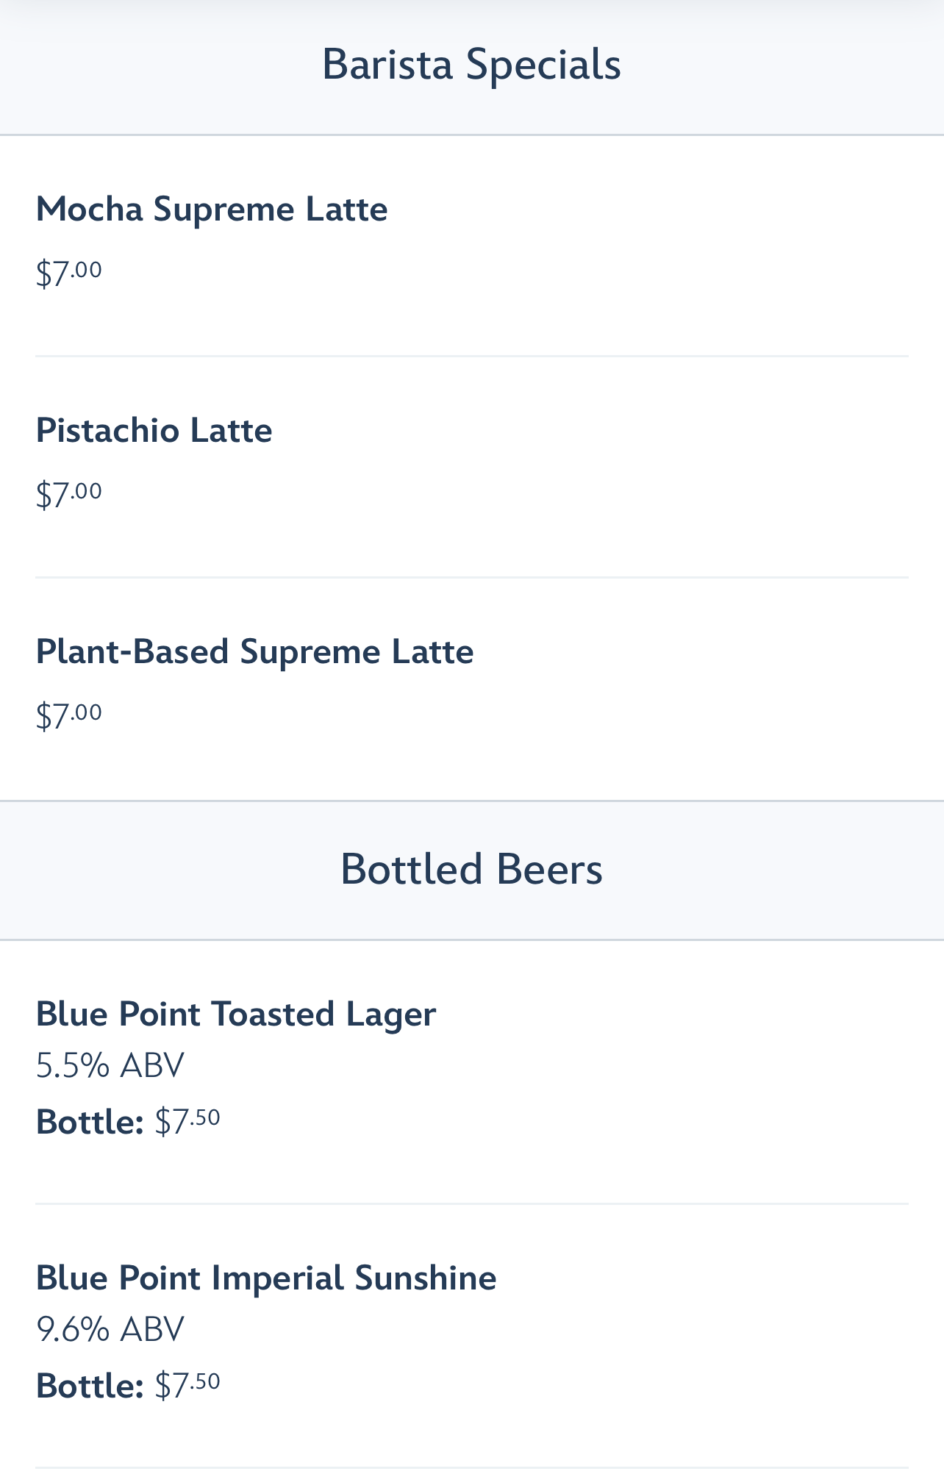This screenshot has height=1474, width=944.
Task: Click the Pistachio Latte $7.00 price
Action: [69, 493]
